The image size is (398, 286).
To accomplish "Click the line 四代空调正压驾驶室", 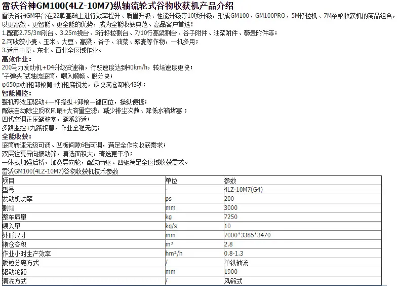I will click(46, 119).
